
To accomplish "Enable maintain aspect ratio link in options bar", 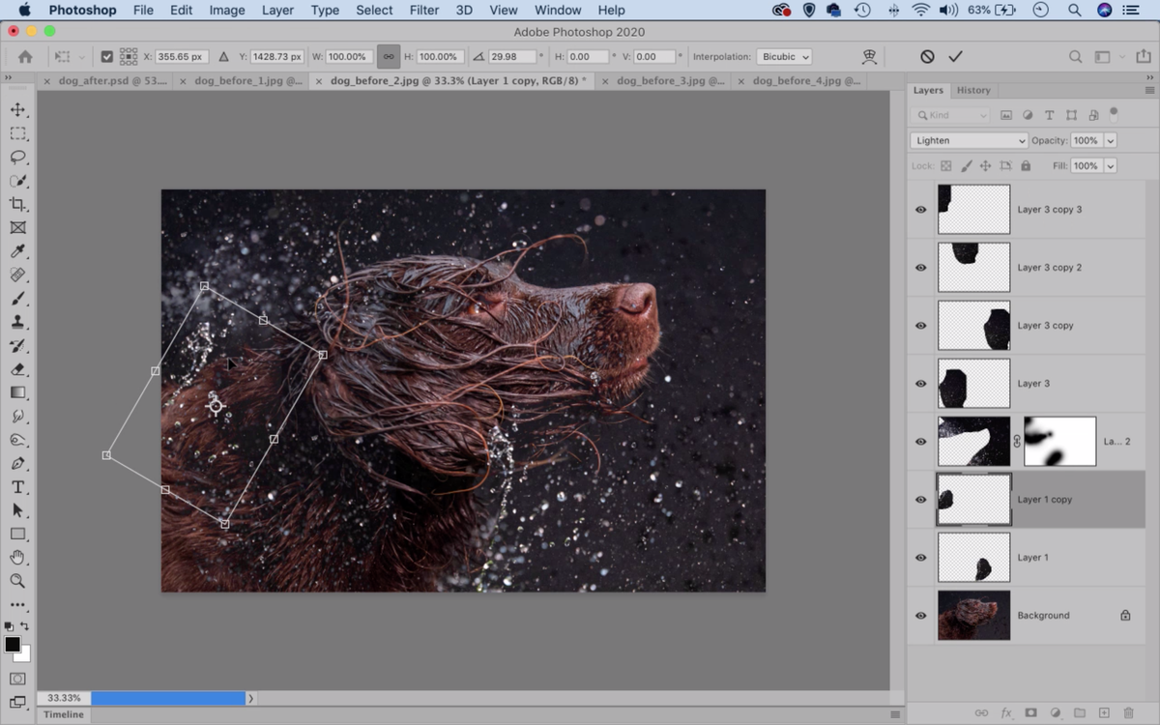I will [388, 56].
